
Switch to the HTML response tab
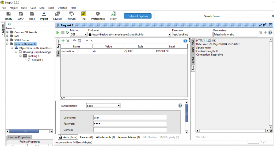pos(193,59)
